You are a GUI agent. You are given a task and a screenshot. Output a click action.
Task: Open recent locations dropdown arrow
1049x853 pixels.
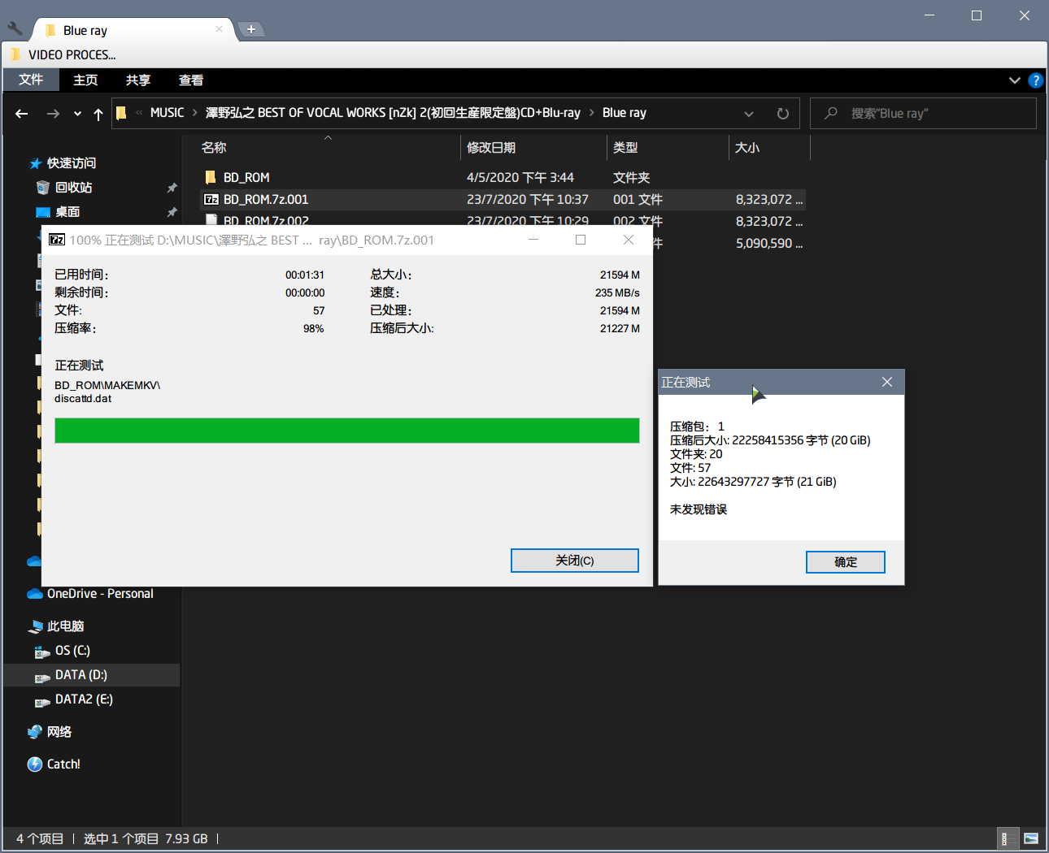77,114
